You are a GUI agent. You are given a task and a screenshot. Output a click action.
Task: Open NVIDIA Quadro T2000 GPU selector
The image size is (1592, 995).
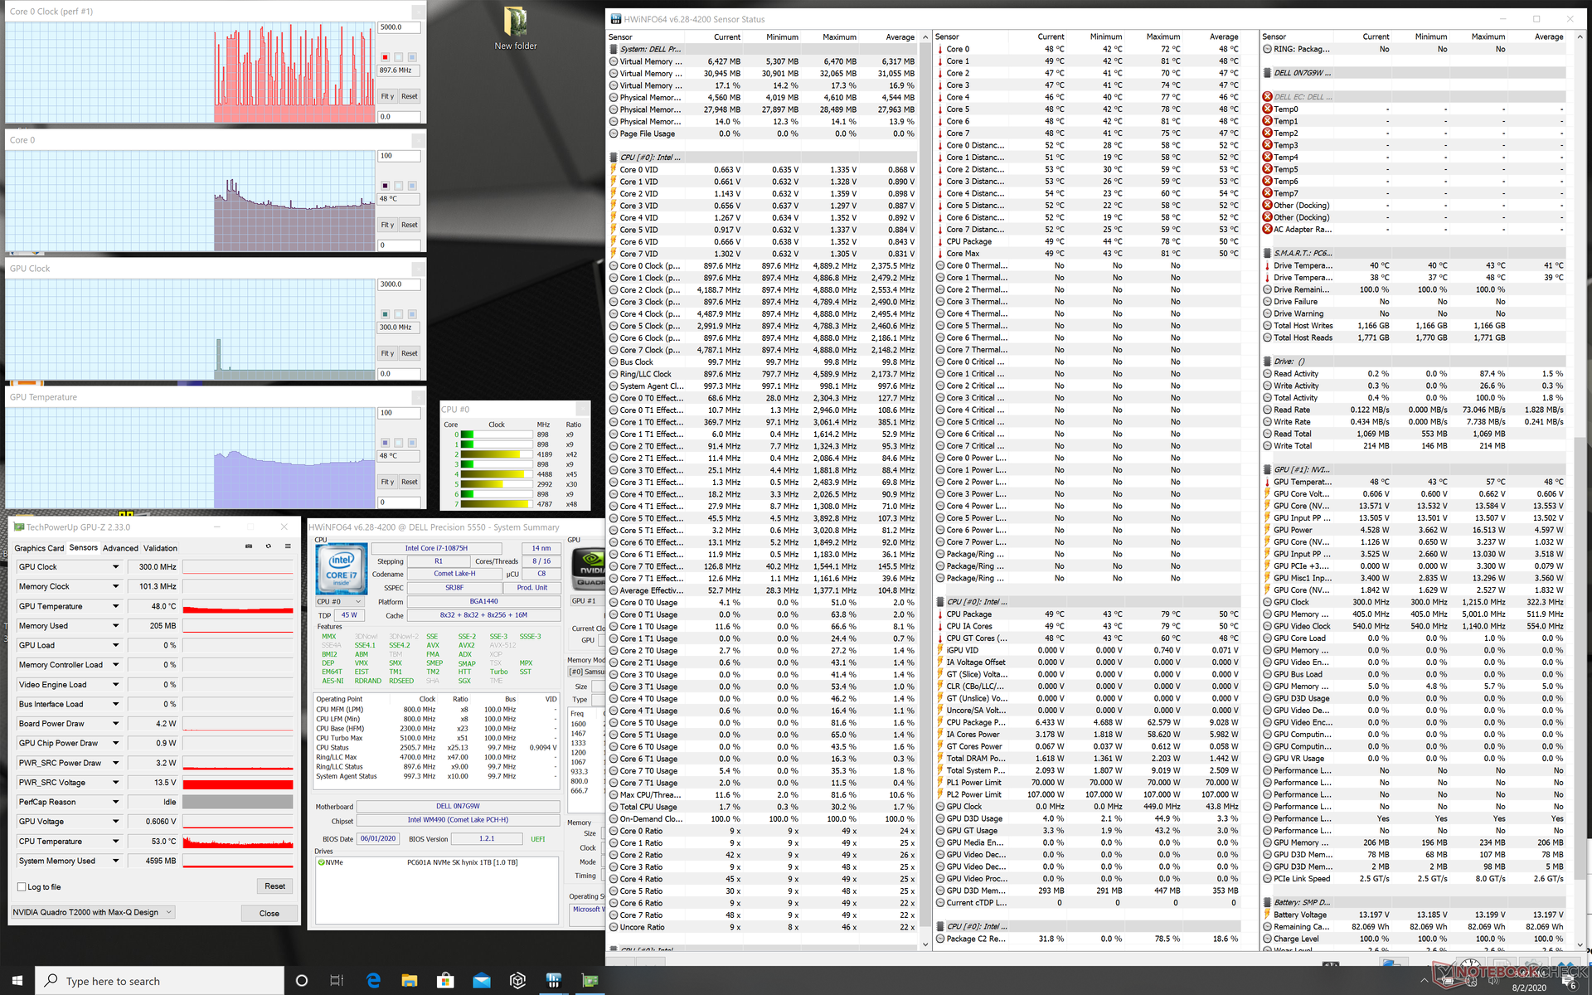(x=93, y=912)
